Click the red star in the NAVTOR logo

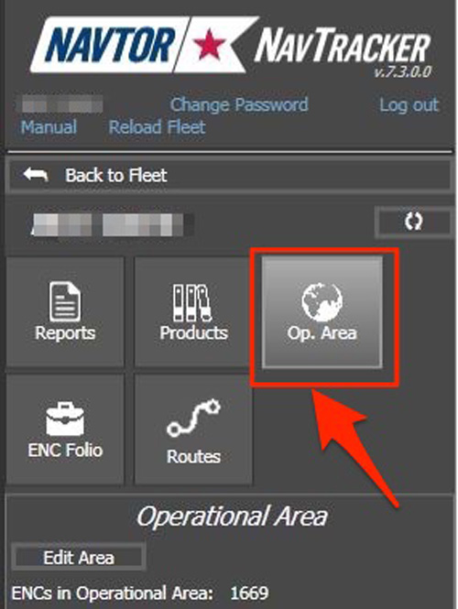[210, 45]
